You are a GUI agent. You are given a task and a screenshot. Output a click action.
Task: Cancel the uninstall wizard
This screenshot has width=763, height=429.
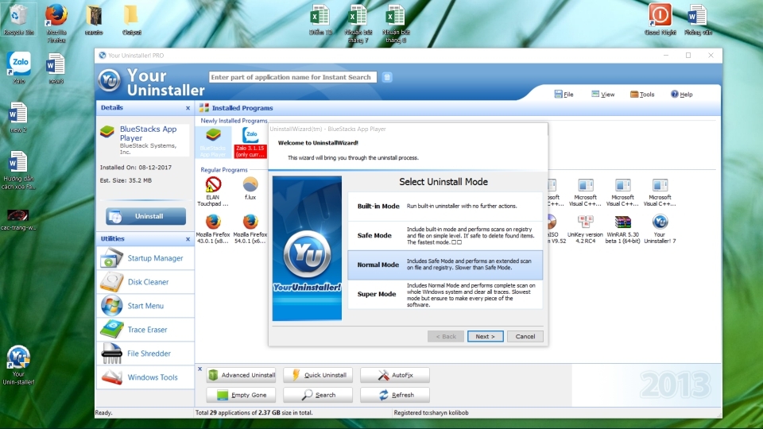525,336
